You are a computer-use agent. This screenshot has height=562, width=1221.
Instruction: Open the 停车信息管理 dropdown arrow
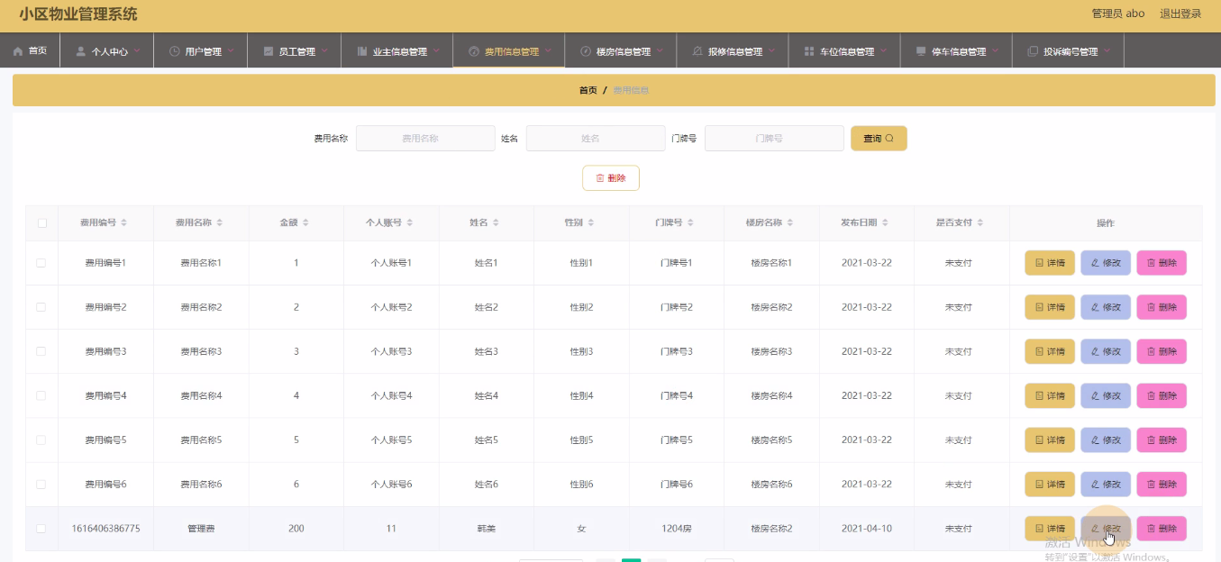[x=995, y=50]
